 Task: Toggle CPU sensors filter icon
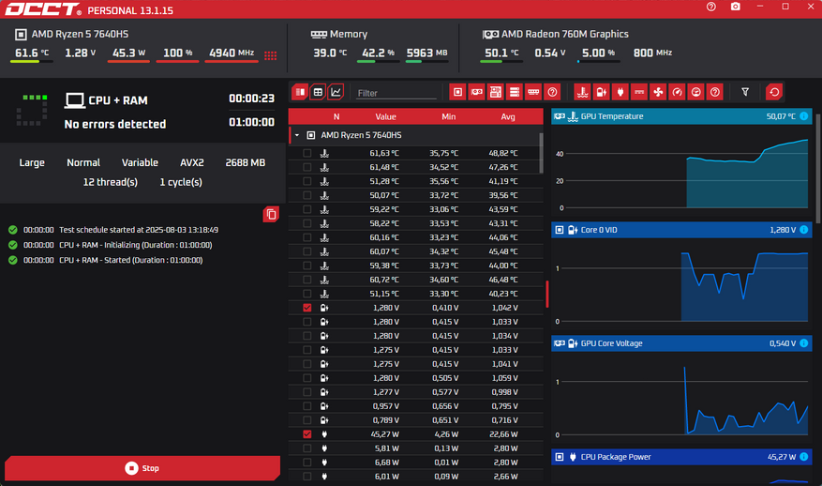point(457,92)
